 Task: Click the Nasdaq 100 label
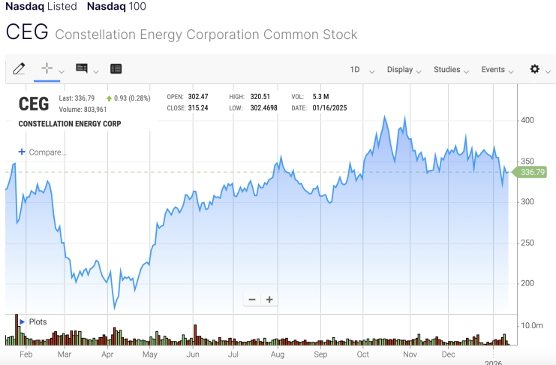pyautogui.click(x=116, y=7)
